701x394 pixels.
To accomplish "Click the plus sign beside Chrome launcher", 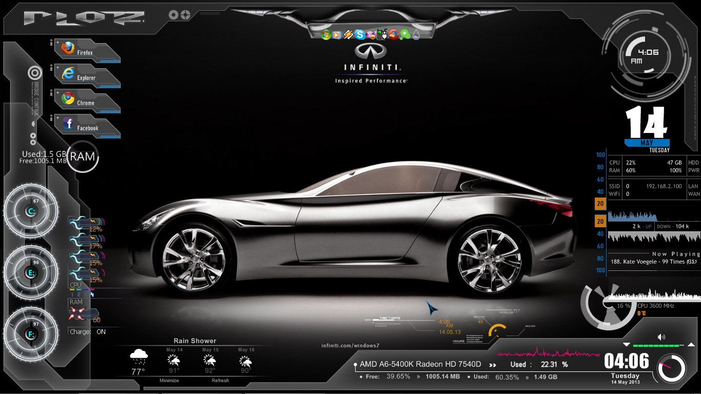I will (57, 93).
